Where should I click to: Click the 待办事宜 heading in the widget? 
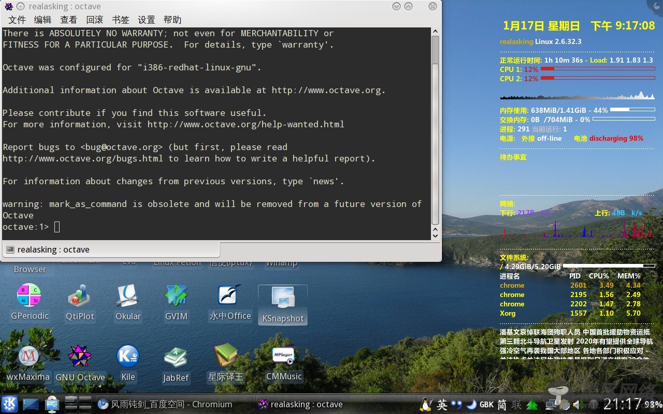(513, 157)
